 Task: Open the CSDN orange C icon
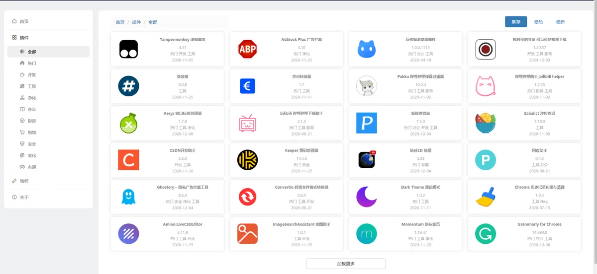[x=128, y=160]
